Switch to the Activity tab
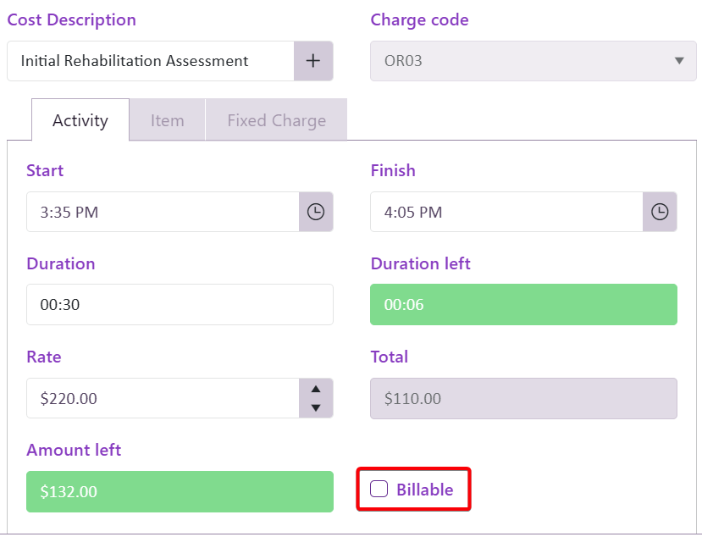The width and height of the screenshot is (702, 537). click(x=80, y=120)
